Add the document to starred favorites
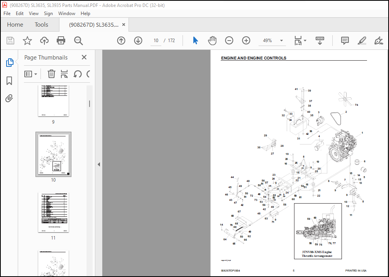 (x=27, y=41)
